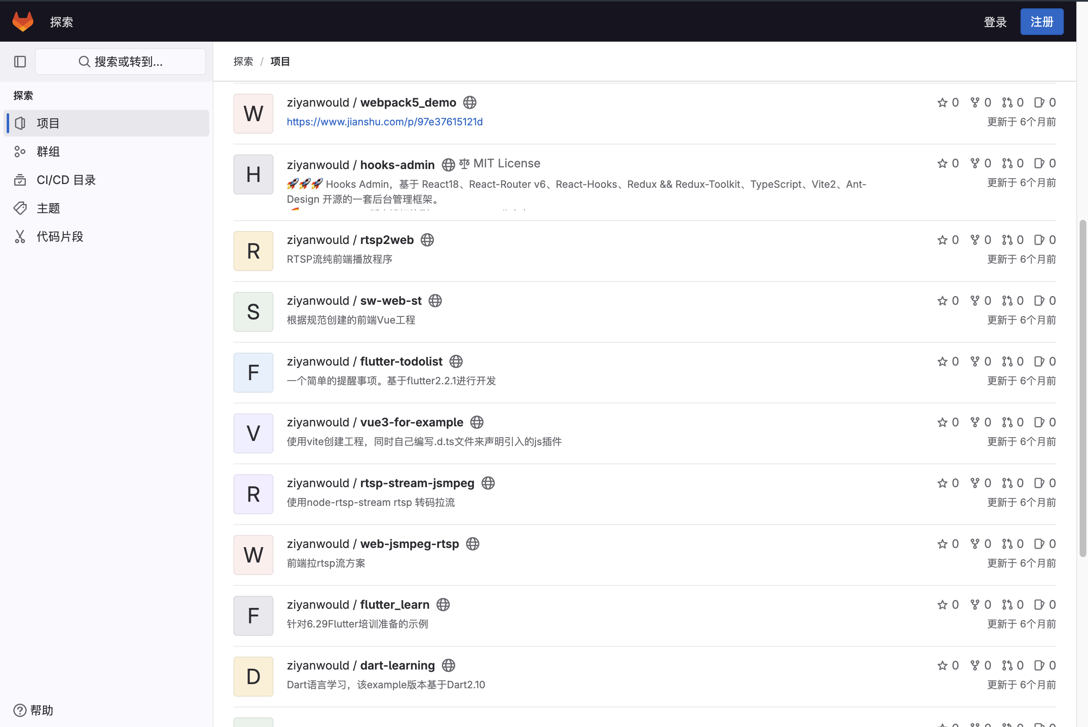The height and width of the screenshot is (727, 1088).
Task: Click the merge requests icon of rtsp2web
Action: pyautogui.click(x=1007, y=240)
